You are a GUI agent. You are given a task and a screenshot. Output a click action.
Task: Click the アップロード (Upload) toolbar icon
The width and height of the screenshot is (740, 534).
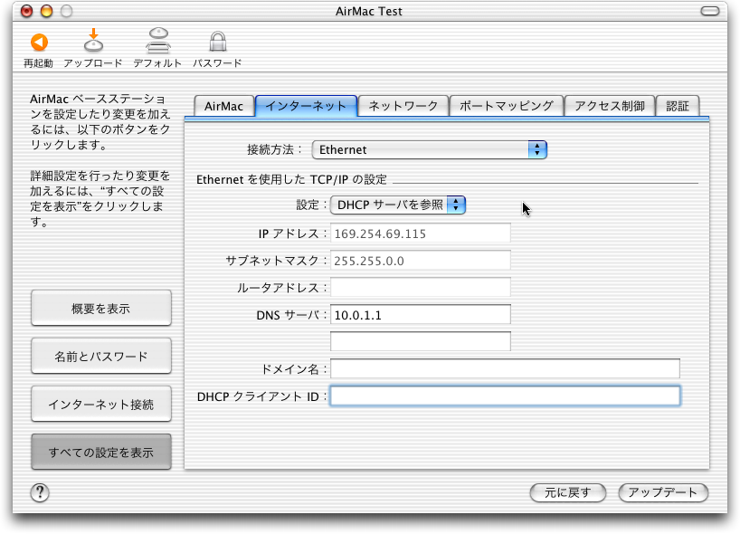[92, 43]
